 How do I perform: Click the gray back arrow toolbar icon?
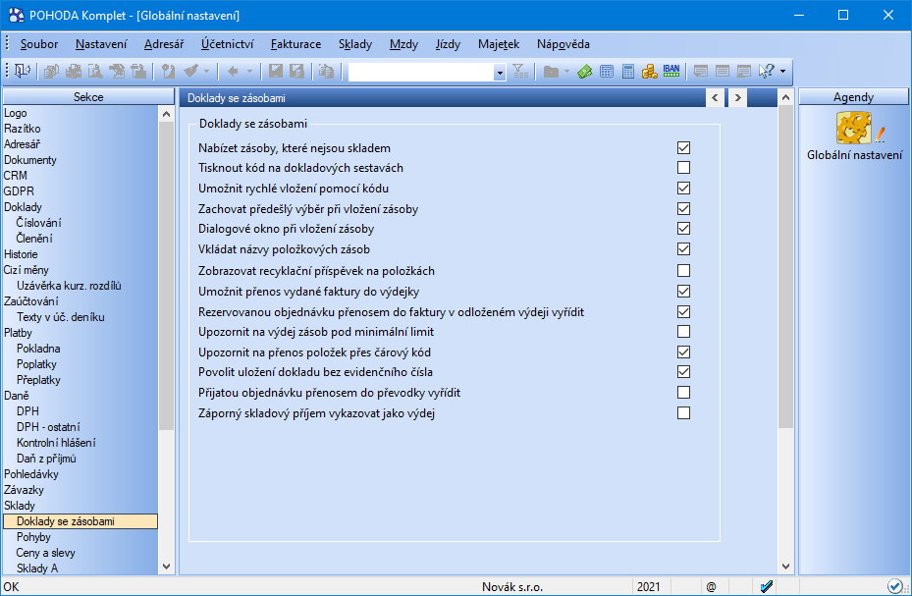pyautogui.click(x=233, y=72)
